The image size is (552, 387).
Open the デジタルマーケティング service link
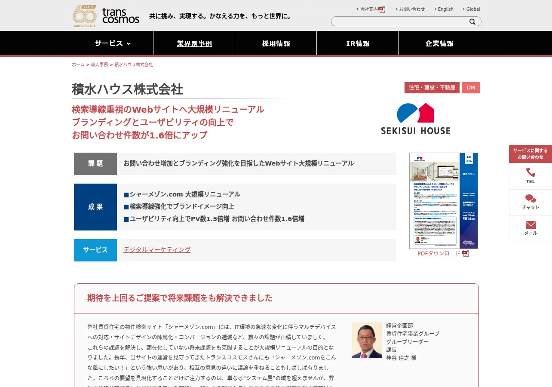click(157, 250)
